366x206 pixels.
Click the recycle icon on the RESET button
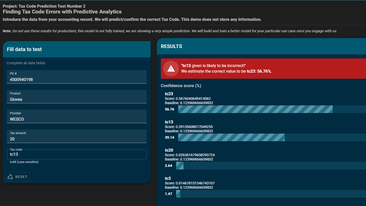tap(10, 177)
